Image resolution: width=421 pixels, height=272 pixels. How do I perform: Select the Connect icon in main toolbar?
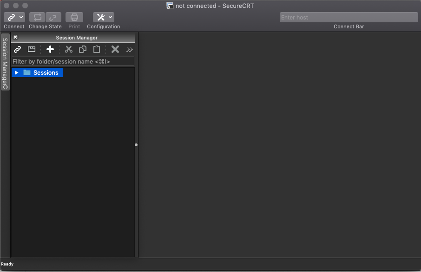[11, 17]
